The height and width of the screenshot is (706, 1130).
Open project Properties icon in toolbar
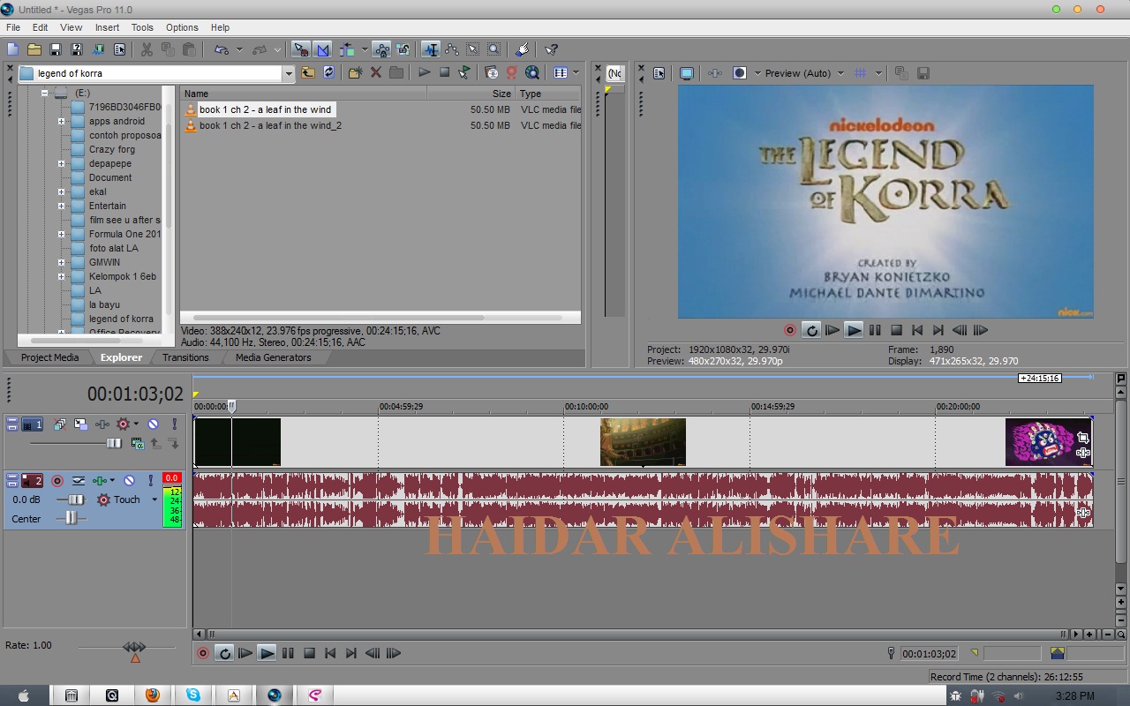[119, 49]
